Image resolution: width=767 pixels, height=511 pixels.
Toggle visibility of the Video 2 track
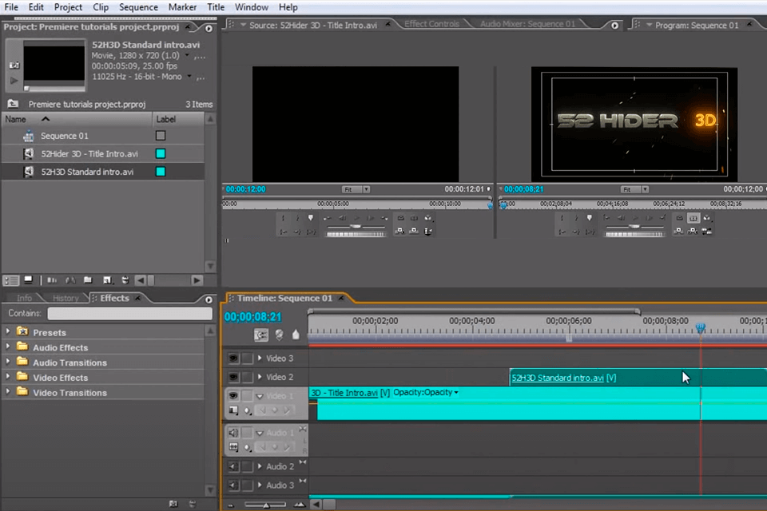(x=233, y=377)
